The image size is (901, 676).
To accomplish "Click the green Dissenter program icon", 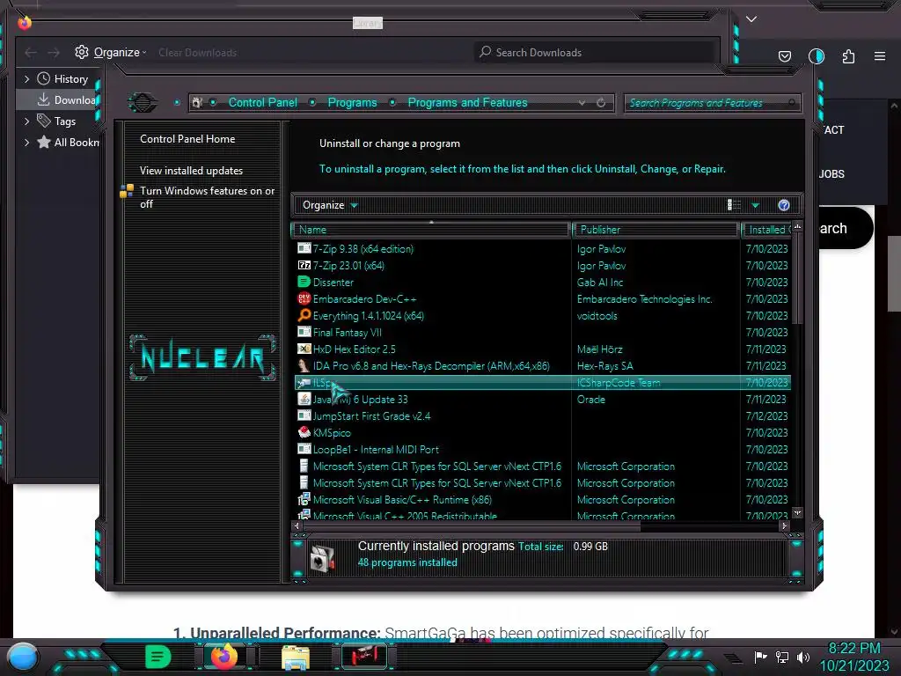I will tap(304, 282).
